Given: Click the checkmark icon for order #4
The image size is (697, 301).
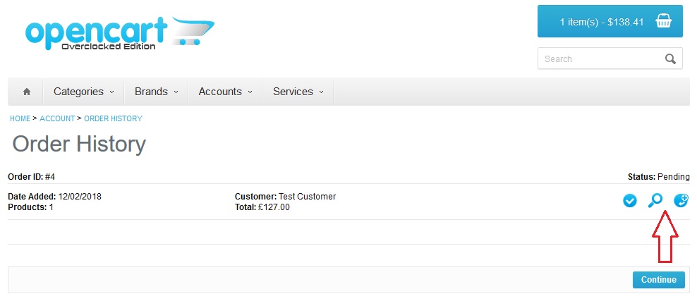Looking at the screenshot, I should pyautogui.click(x=629, y=201).
